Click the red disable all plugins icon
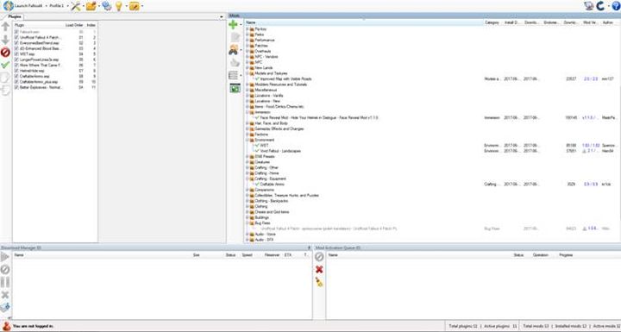 click(5, 53)
